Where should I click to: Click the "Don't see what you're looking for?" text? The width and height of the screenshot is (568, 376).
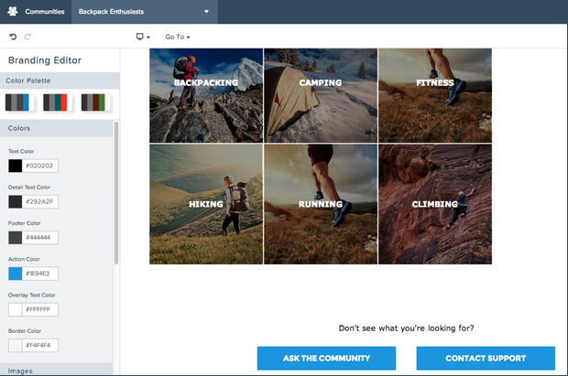point(406,328)
